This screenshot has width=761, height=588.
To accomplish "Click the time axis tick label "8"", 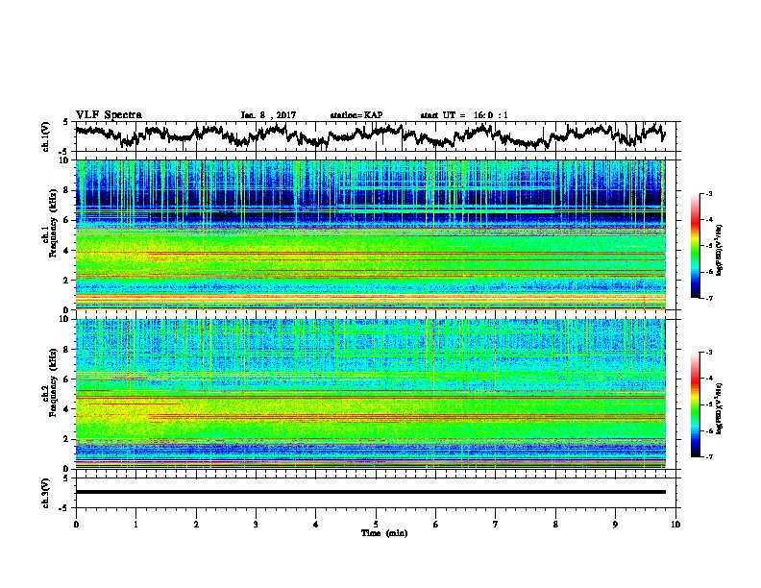I will [x=555, y=525].
